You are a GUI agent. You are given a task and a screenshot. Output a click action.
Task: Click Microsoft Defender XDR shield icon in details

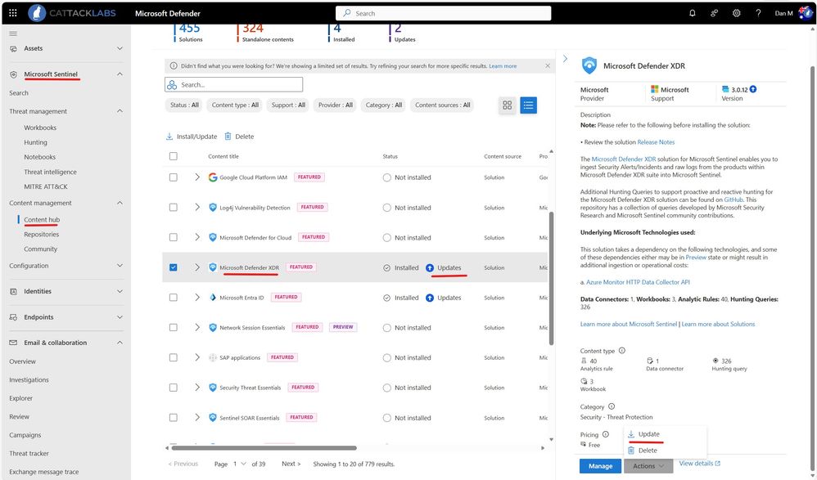click(589, 65)
